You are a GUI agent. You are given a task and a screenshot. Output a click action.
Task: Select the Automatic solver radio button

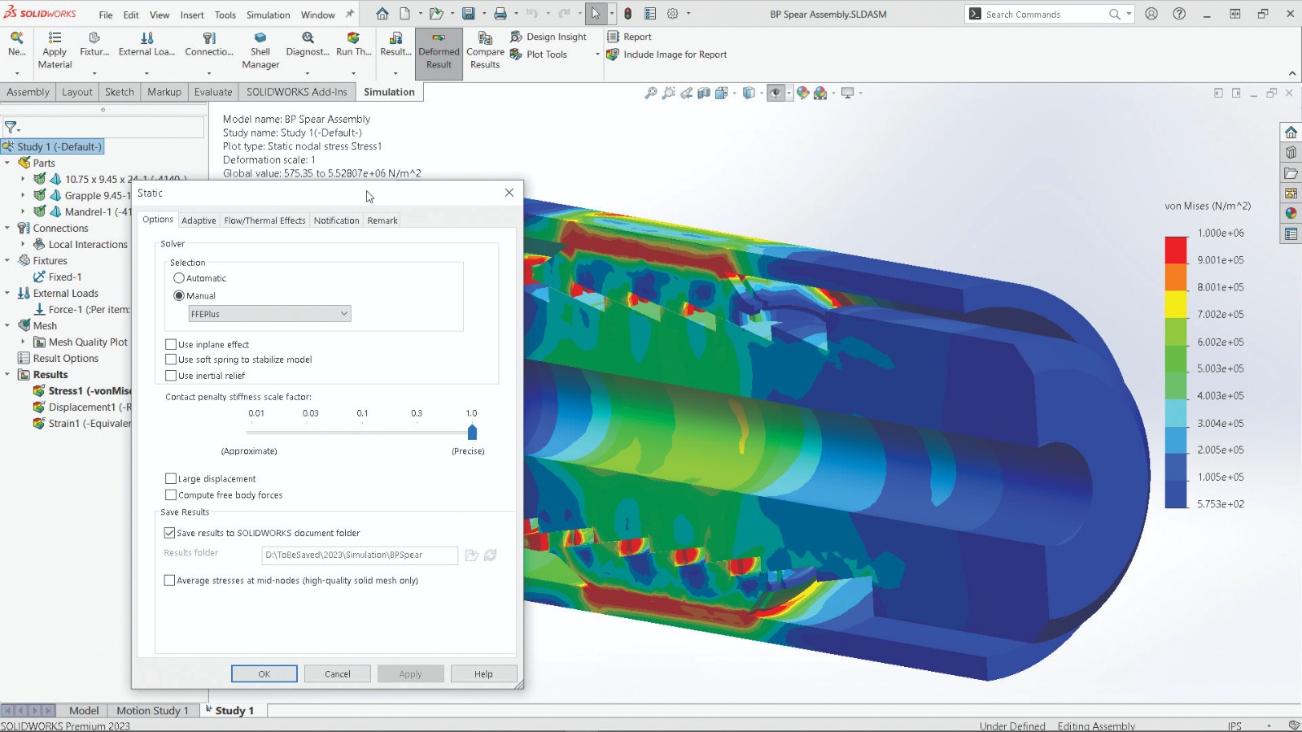pyautogui.click(x=179, y=278)
